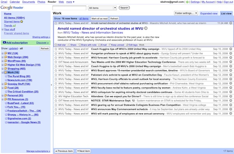This screenshot has height=154, width=234.
Task: Expand the WV folder tree
Action: point(3,53)
